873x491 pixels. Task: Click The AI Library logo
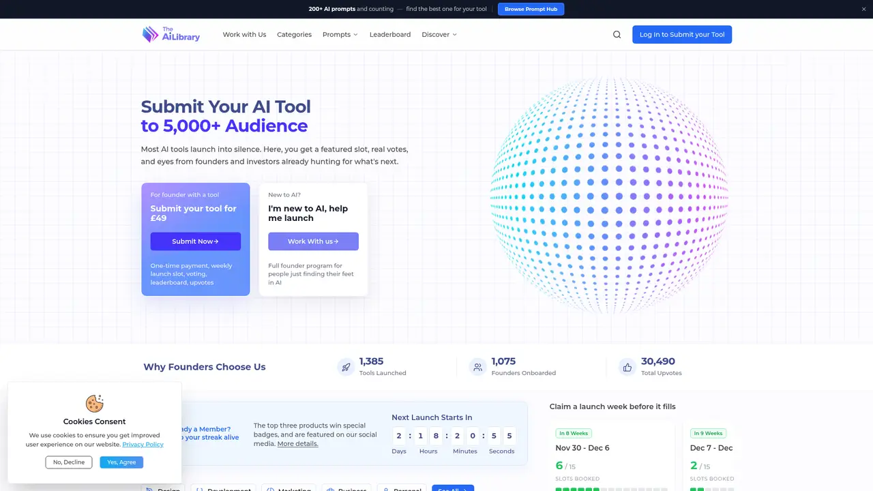tap(171, 34)
